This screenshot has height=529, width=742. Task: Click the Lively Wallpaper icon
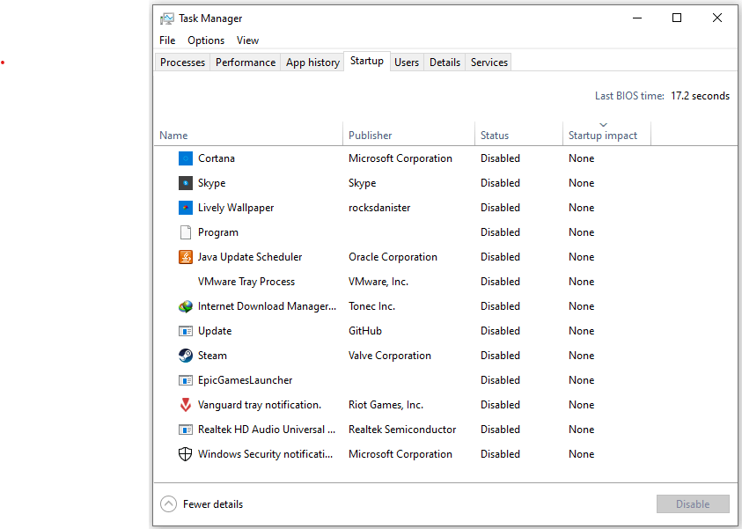click(186, 208)
